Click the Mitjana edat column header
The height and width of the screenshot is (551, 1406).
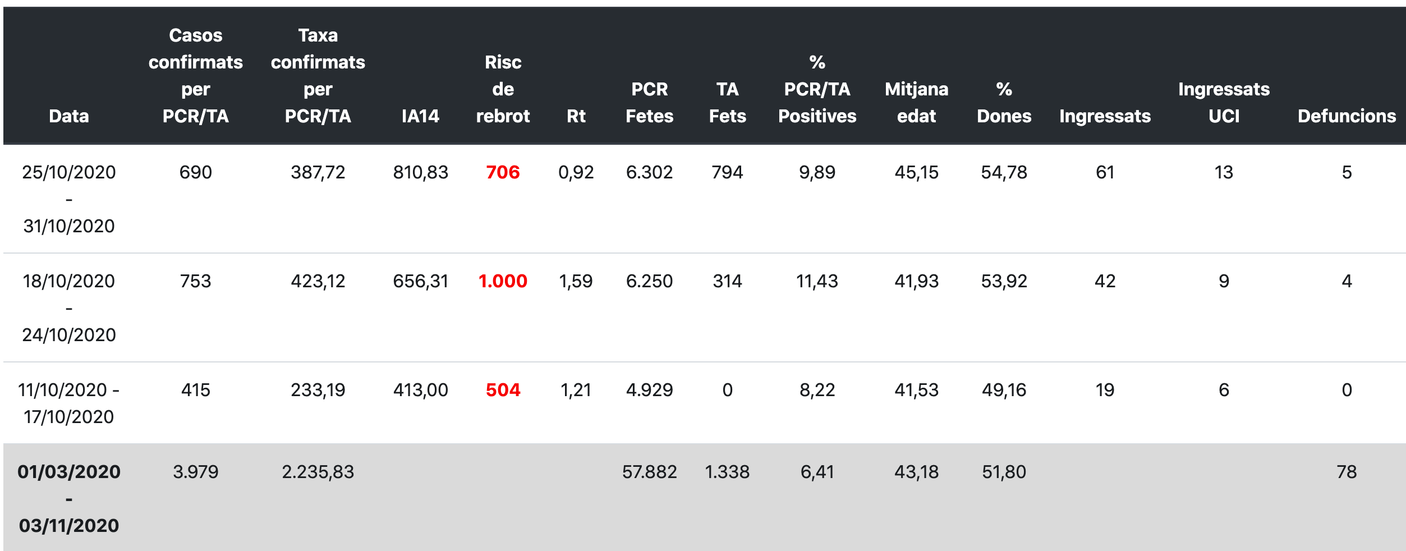916,103
